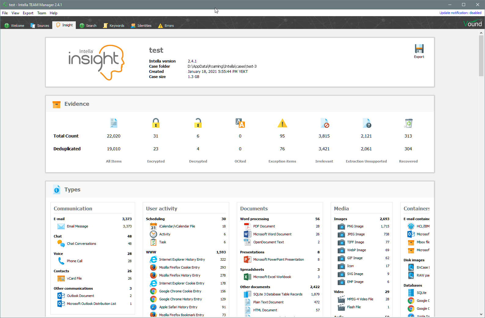Image resolution: width=485 pixels, height=318 pixels.
Task: Click Total Count of 22,020 items
Action: coord(113,136)
